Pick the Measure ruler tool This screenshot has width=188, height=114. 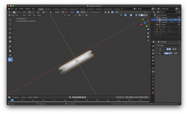(10, 51)
